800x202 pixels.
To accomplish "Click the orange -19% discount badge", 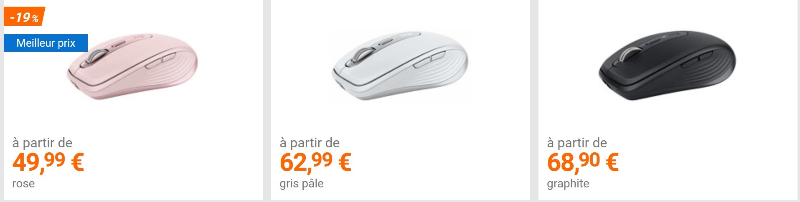I will coord(24,17).
